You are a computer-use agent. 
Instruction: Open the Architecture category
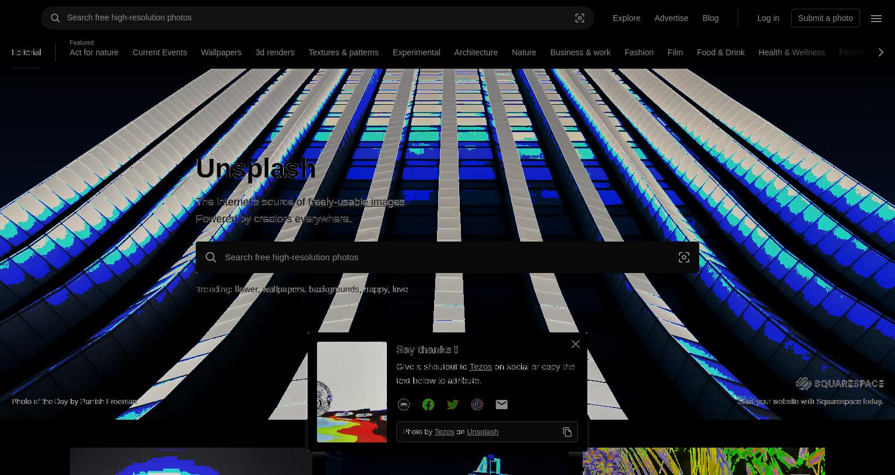click(x=476, y=52)
